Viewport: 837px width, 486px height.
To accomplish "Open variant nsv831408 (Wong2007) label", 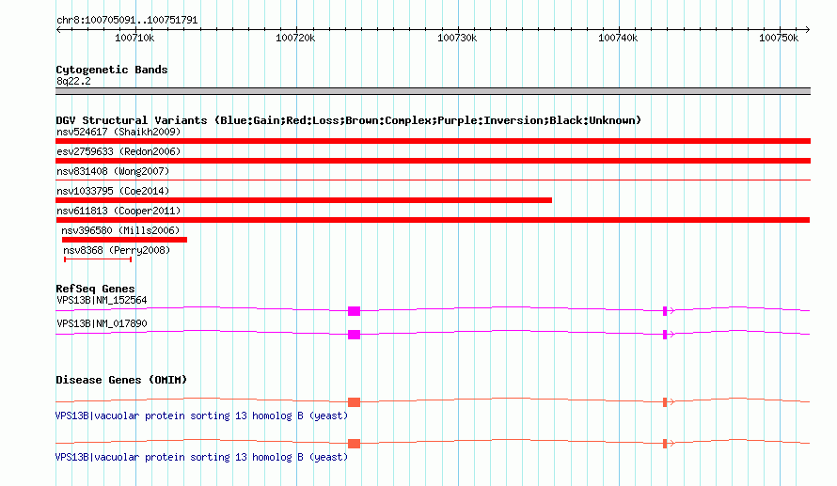I will [x=113, y=171].
